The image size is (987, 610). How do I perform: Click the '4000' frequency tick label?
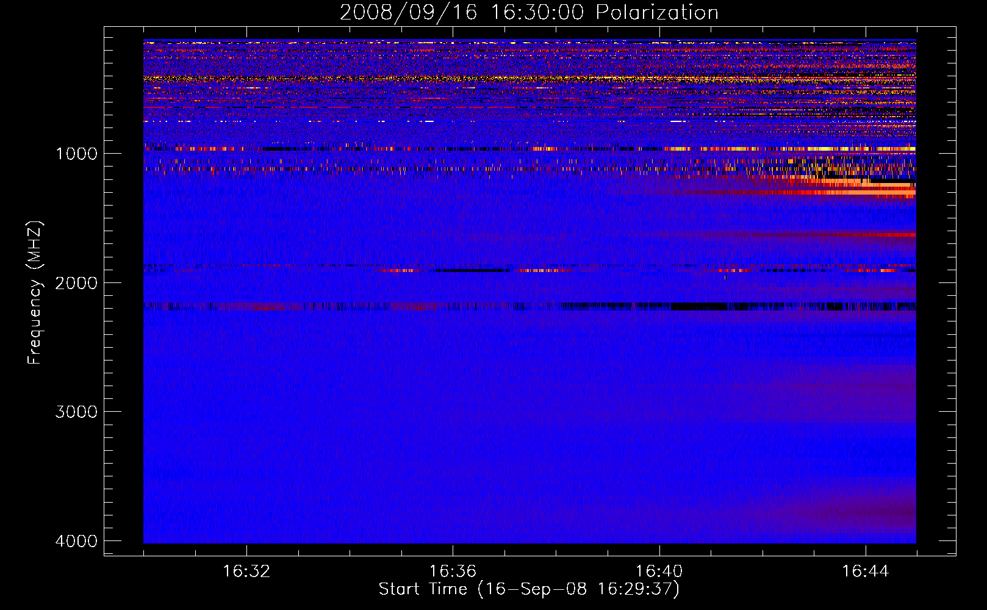[x=76, y=541]
